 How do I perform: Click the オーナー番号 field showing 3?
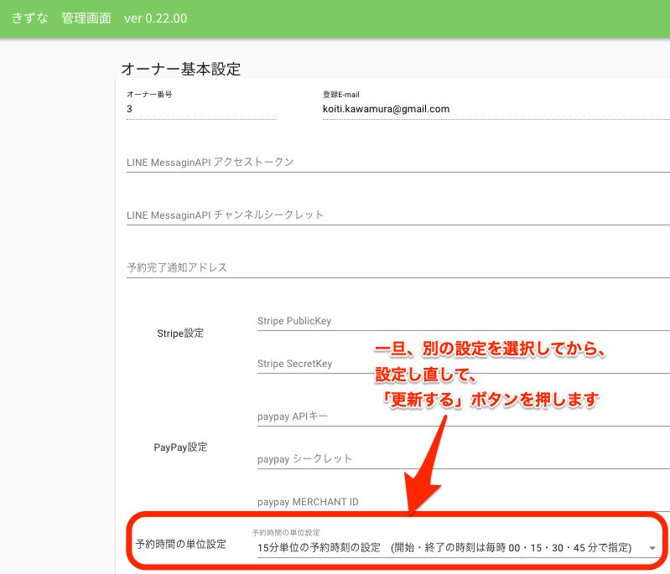(x=200, y=109)
